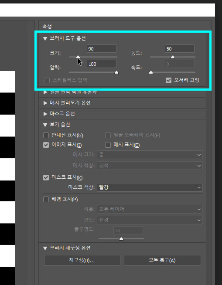The height and width of the screenshot is (285, 222).
Task: Click the 속성 panel title
Action: point(47,27)
